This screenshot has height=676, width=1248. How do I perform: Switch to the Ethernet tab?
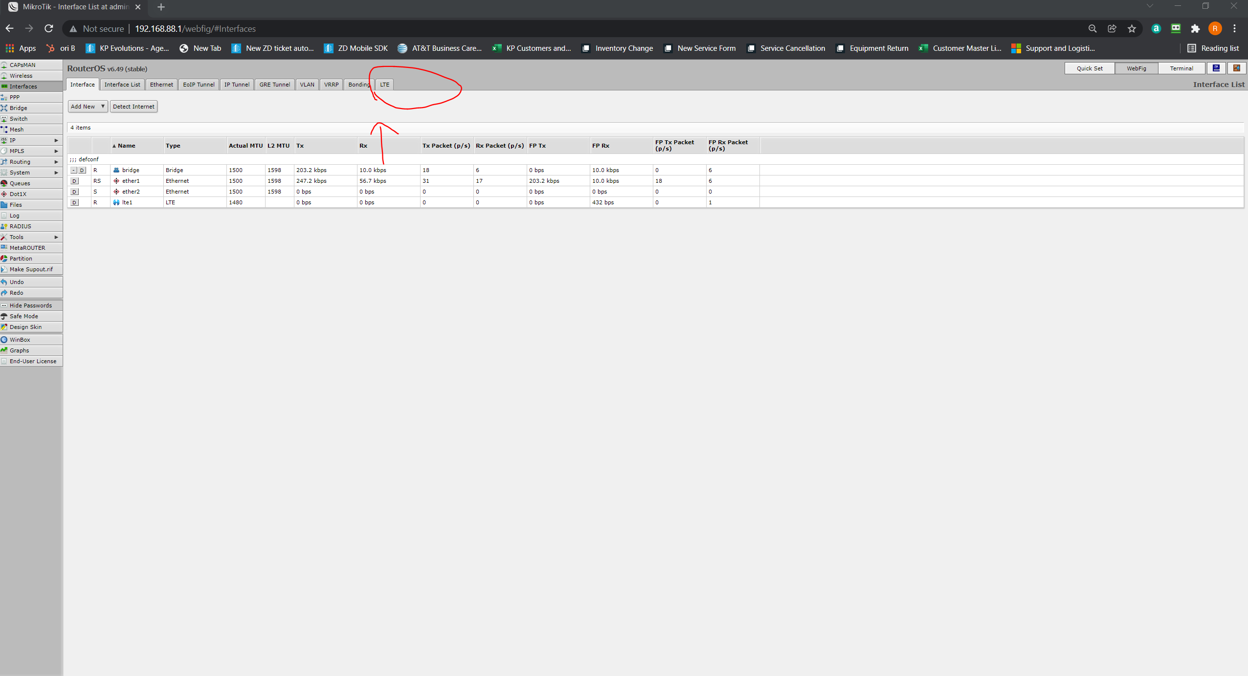tap(161, 85)
